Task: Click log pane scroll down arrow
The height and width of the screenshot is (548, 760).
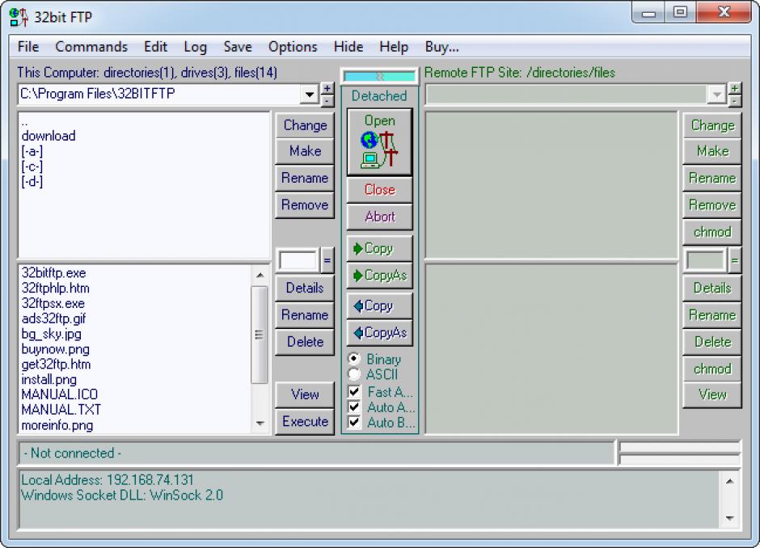Action: point(729,518)
